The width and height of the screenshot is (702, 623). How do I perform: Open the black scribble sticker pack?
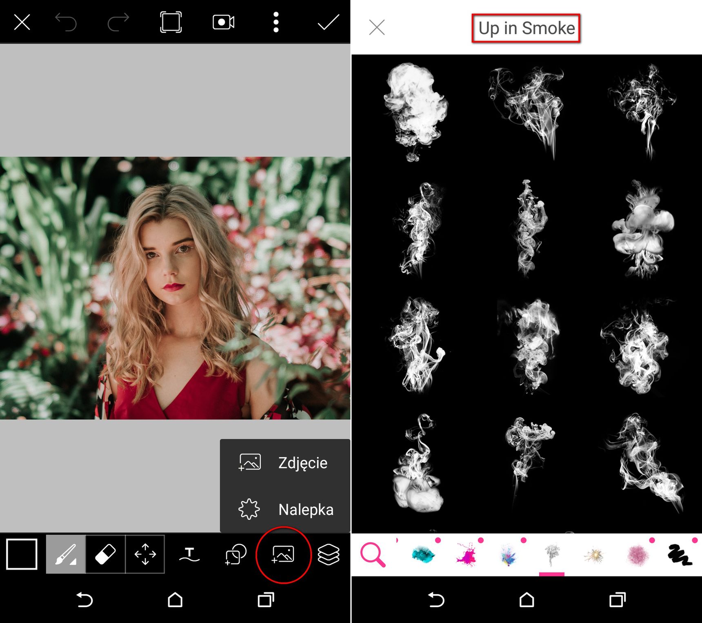click(680, 555)
